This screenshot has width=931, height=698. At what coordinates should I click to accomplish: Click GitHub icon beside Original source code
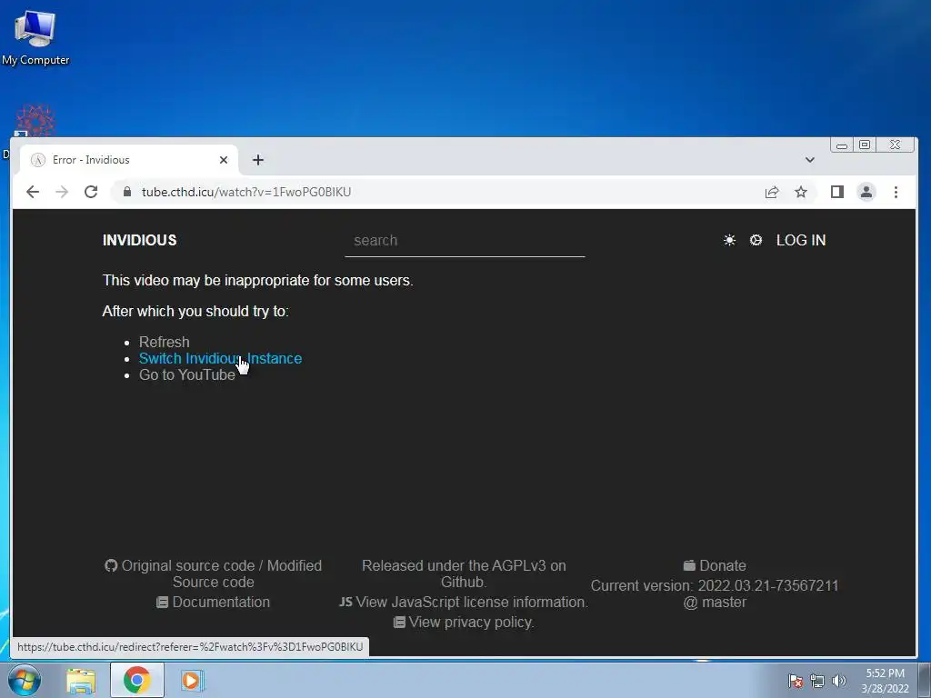click(x=111, y=565)
